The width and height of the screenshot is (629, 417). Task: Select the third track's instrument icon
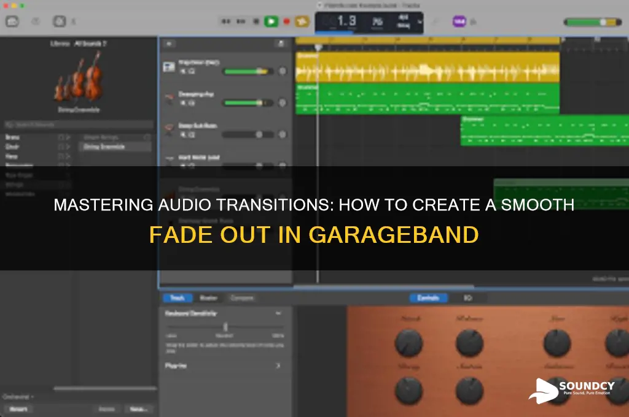(169, 129)
